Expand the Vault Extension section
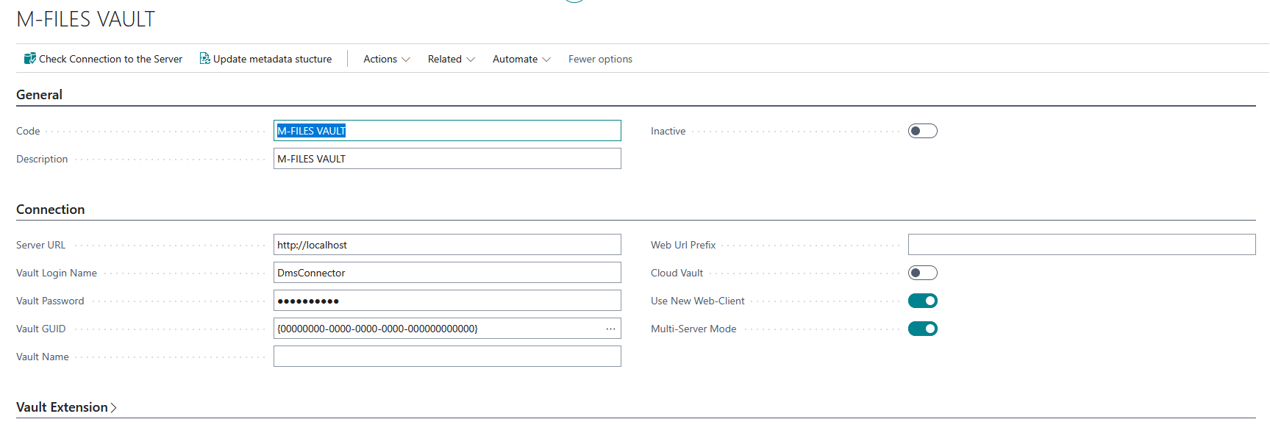Screen dimensions: 1270x433 (x=66, y=407)
